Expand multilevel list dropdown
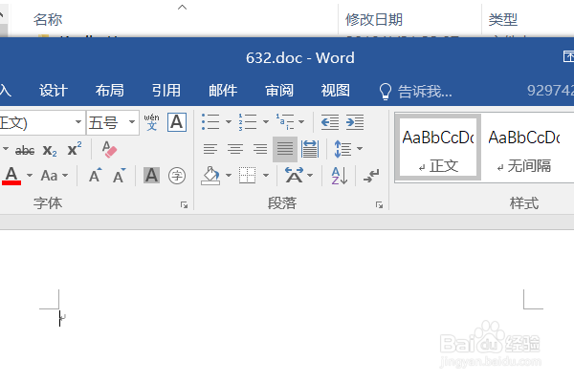Image resolution: width=574 pixels, height=382 pixels. 301,122
